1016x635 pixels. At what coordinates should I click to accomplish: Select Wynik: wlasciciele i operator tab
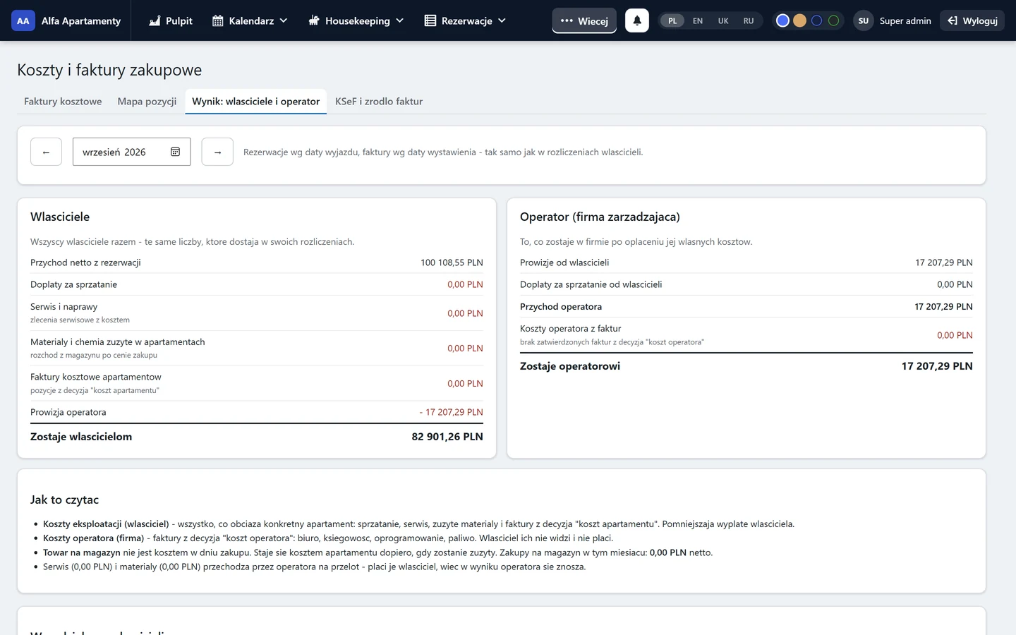(256, 102)
